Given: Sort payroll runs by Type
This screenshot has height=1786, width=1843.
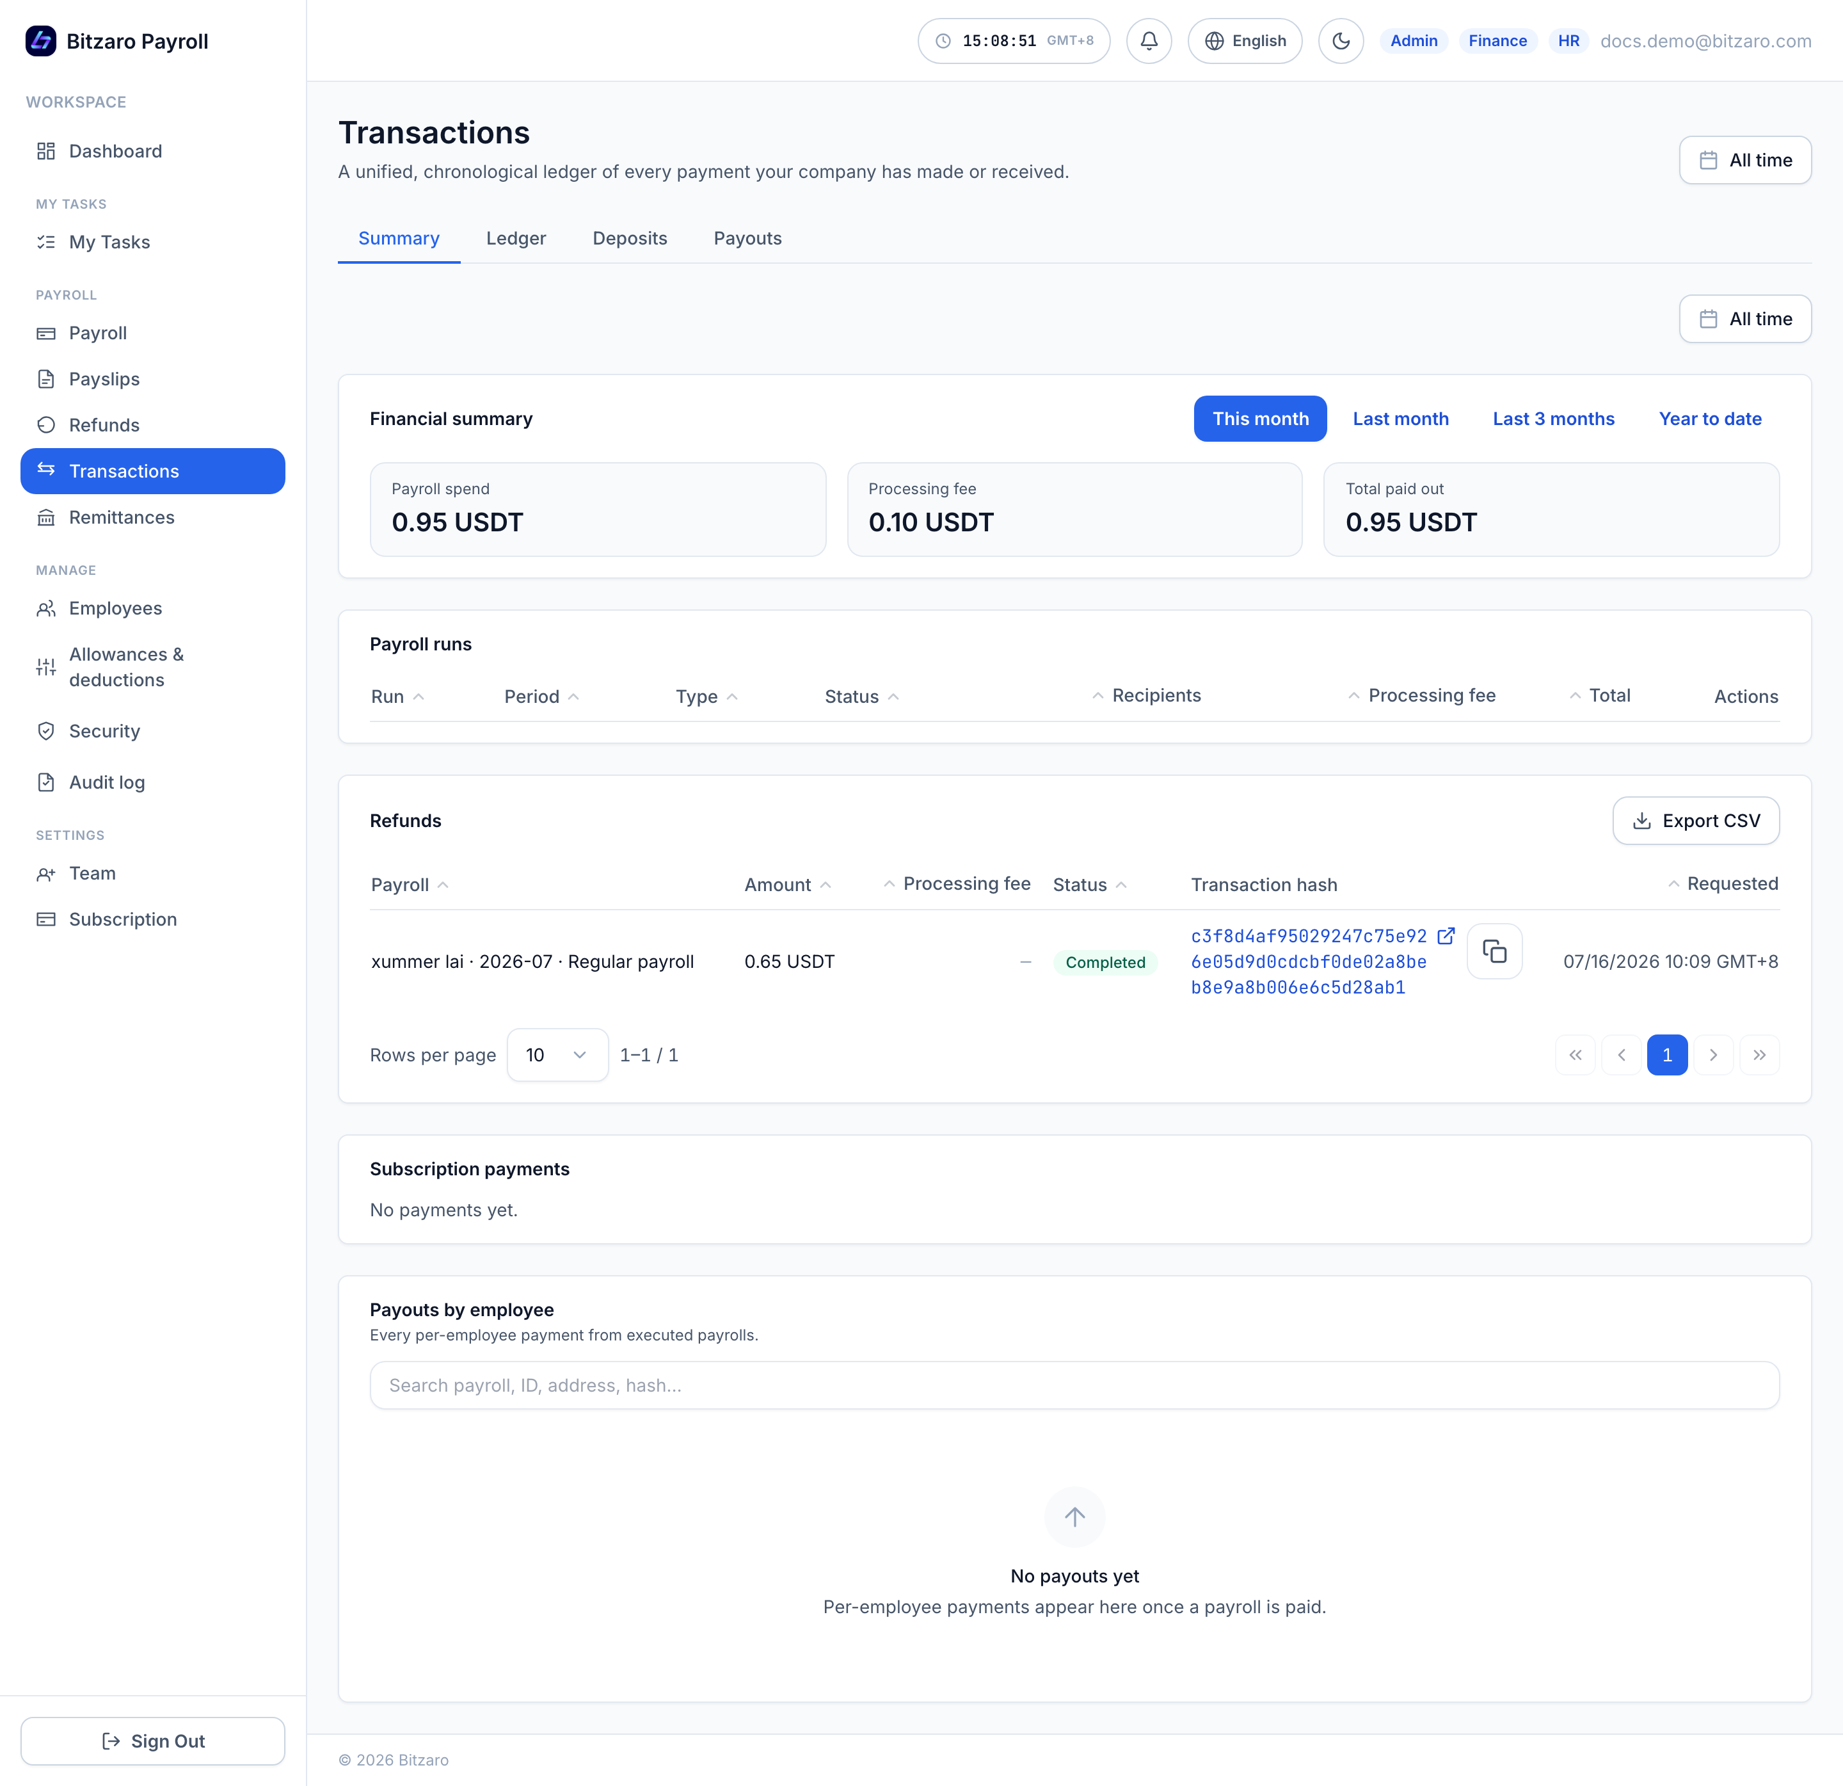Looking at the screenshot, I should (707, 697).
